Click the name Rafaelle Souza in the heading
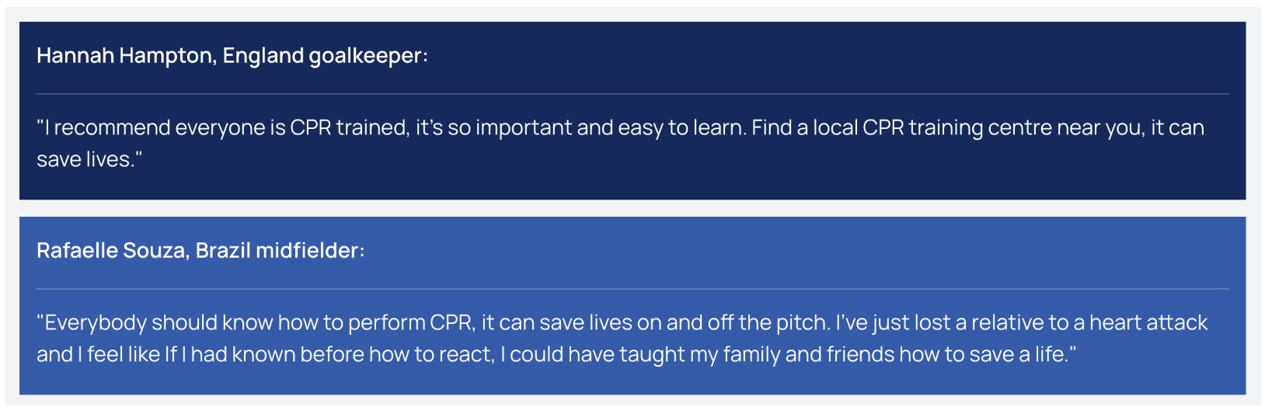This screenshot has width=1265, height=414. 112,251
